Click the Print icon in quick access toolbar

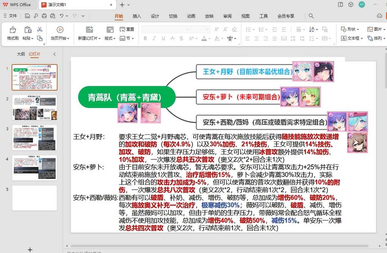tap(44, 16)
